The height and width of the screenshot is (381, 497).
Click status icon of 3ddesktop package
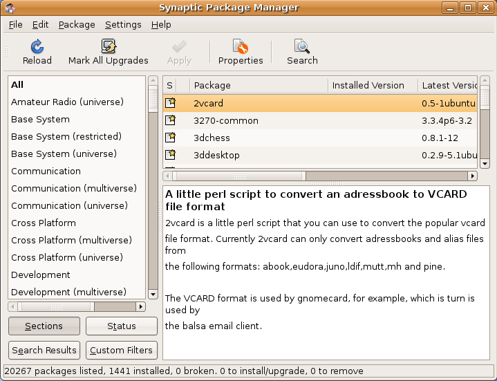point(171,155)
